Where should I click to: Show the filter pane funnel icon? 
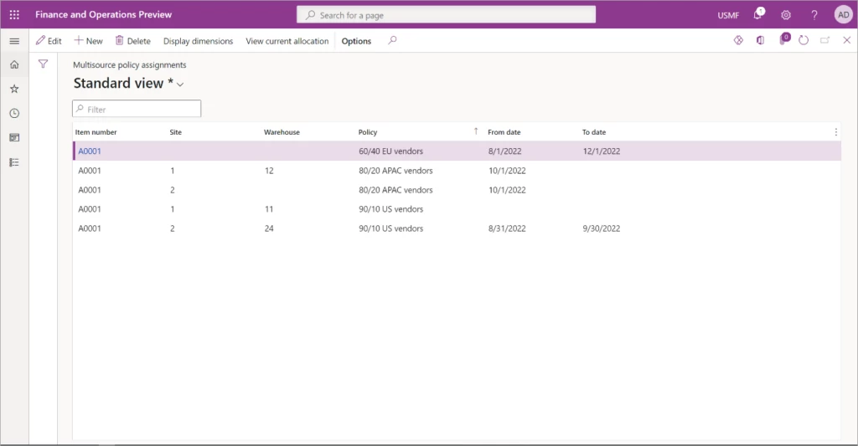[44, 64]
